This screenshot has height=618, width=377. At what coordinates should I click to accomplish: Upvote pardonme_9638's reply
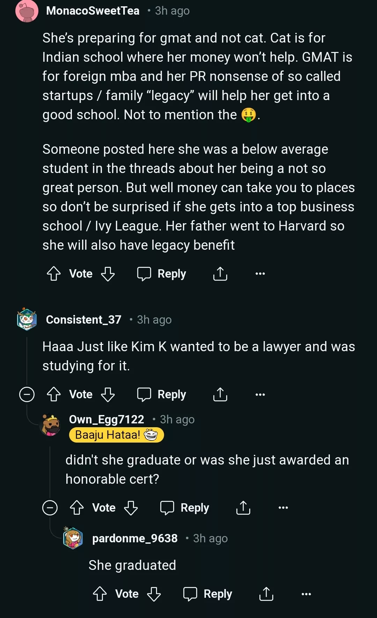tap(101, 594)
